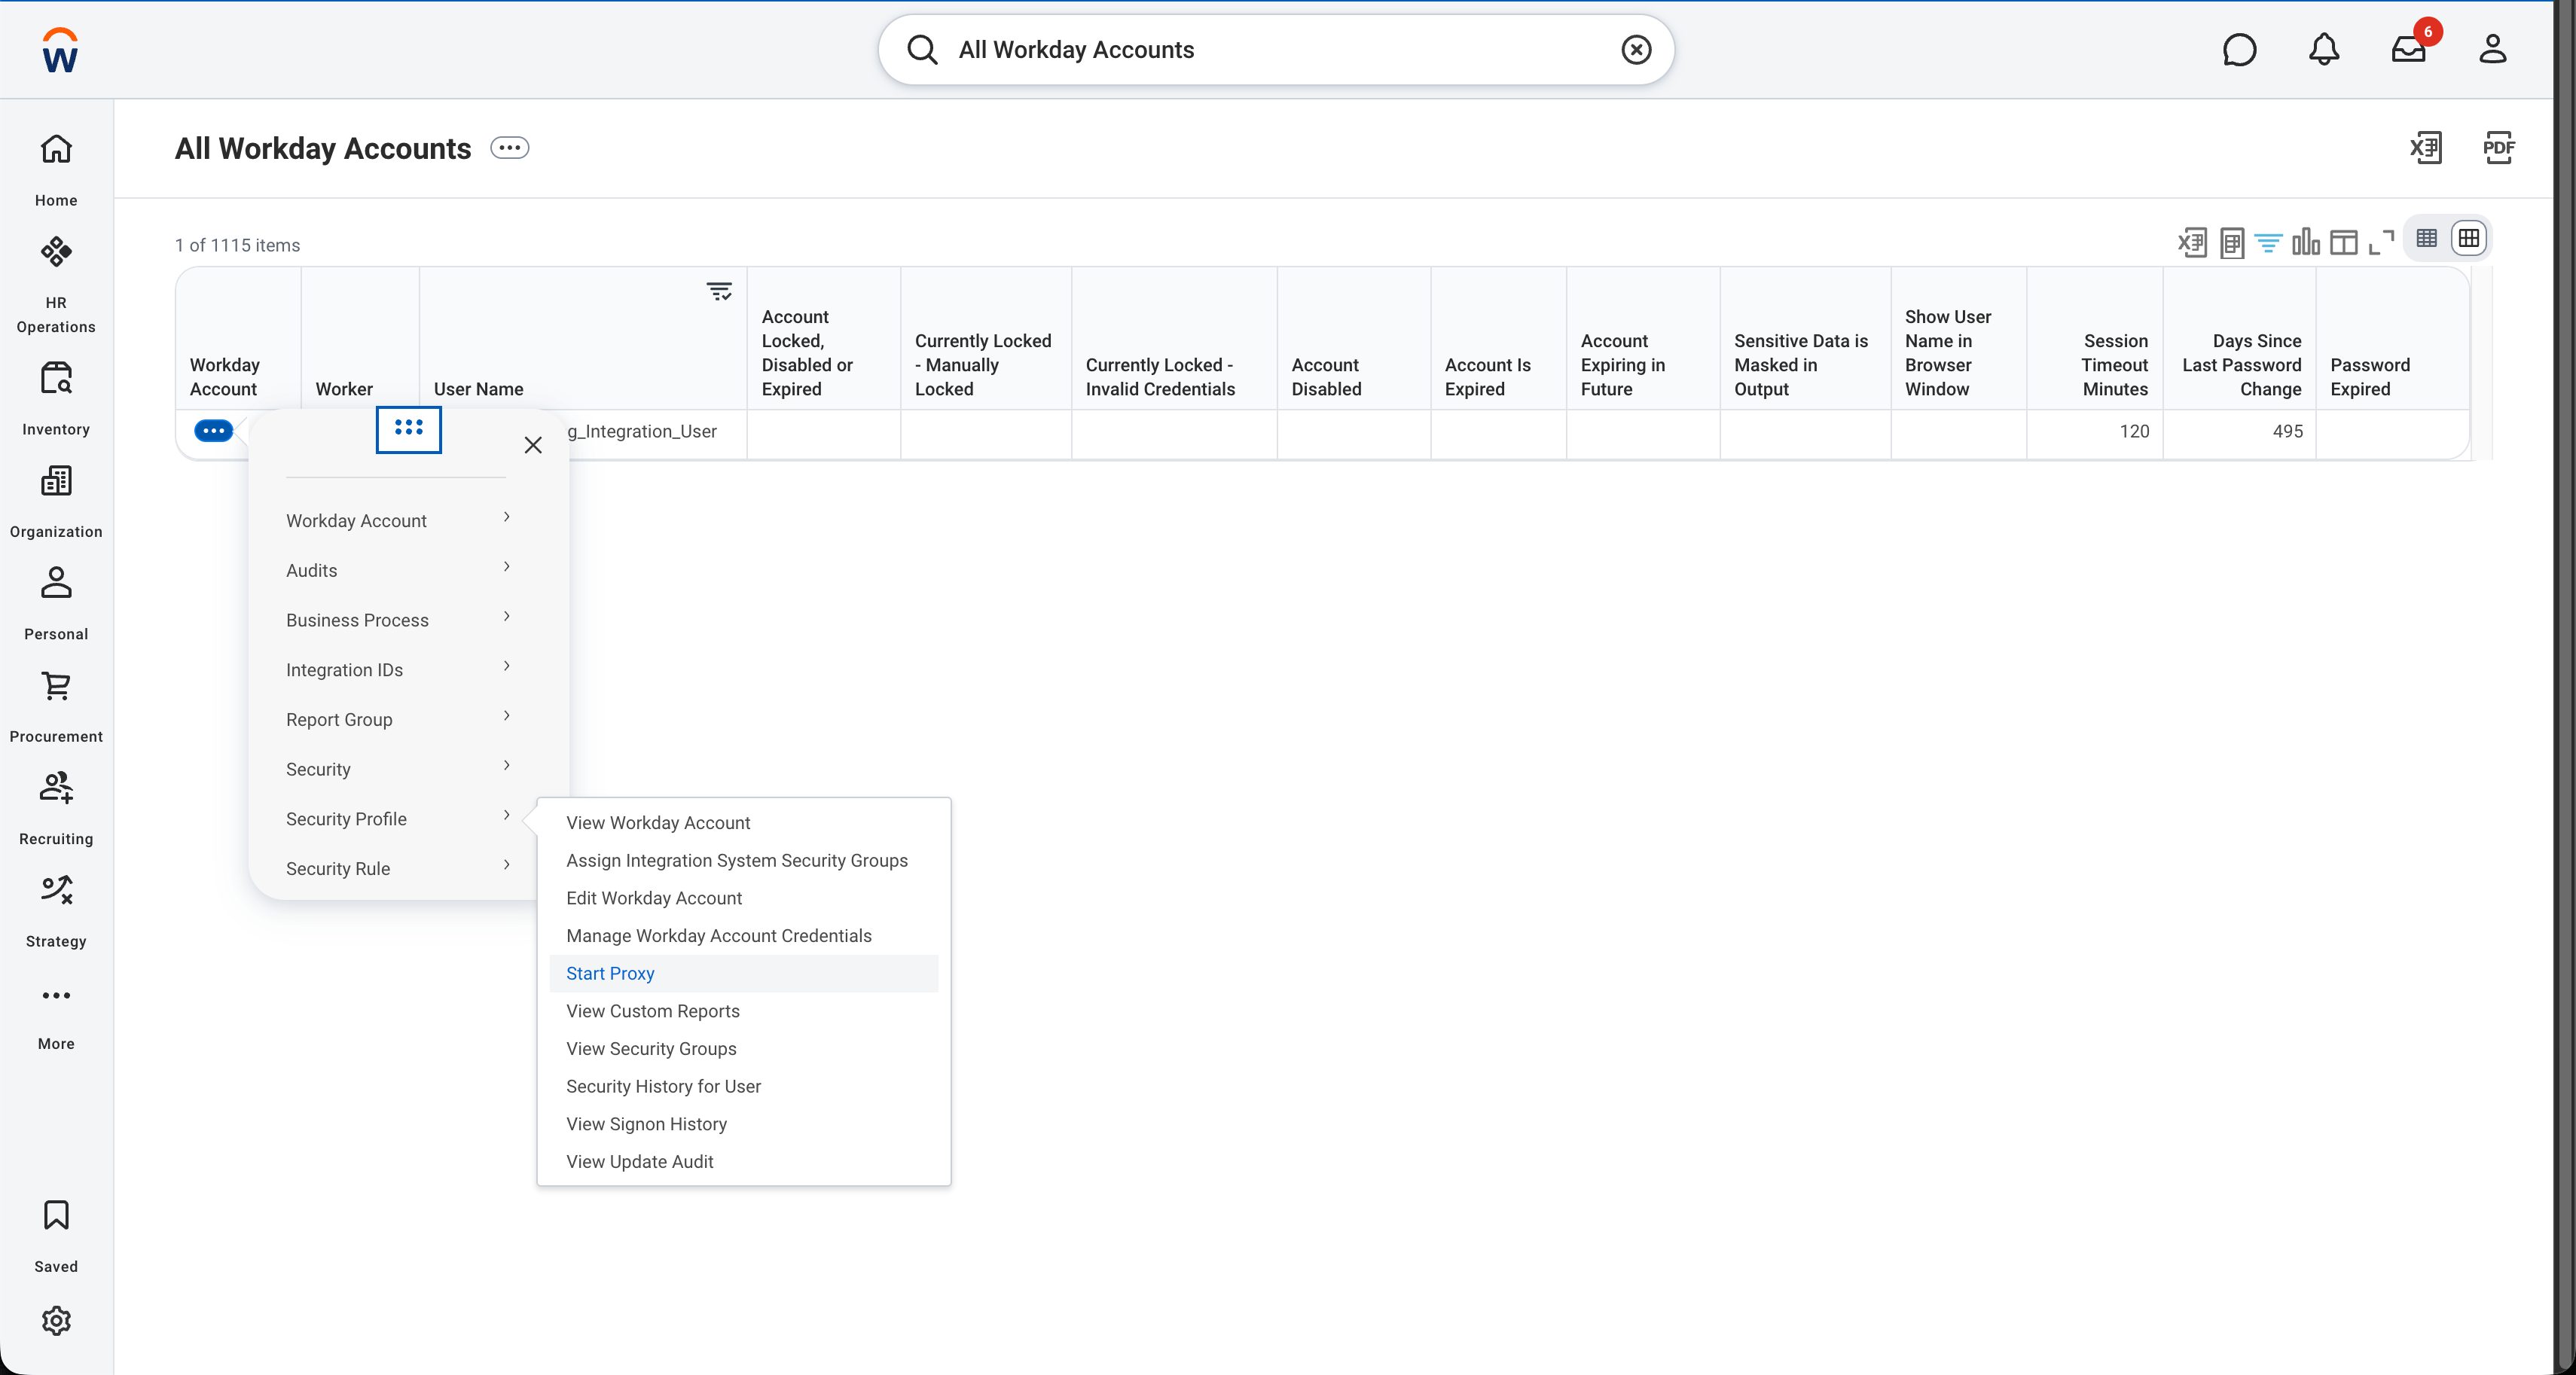2576x1375 pixels.
Task: Open column preferences icon
Action: 2343,242
